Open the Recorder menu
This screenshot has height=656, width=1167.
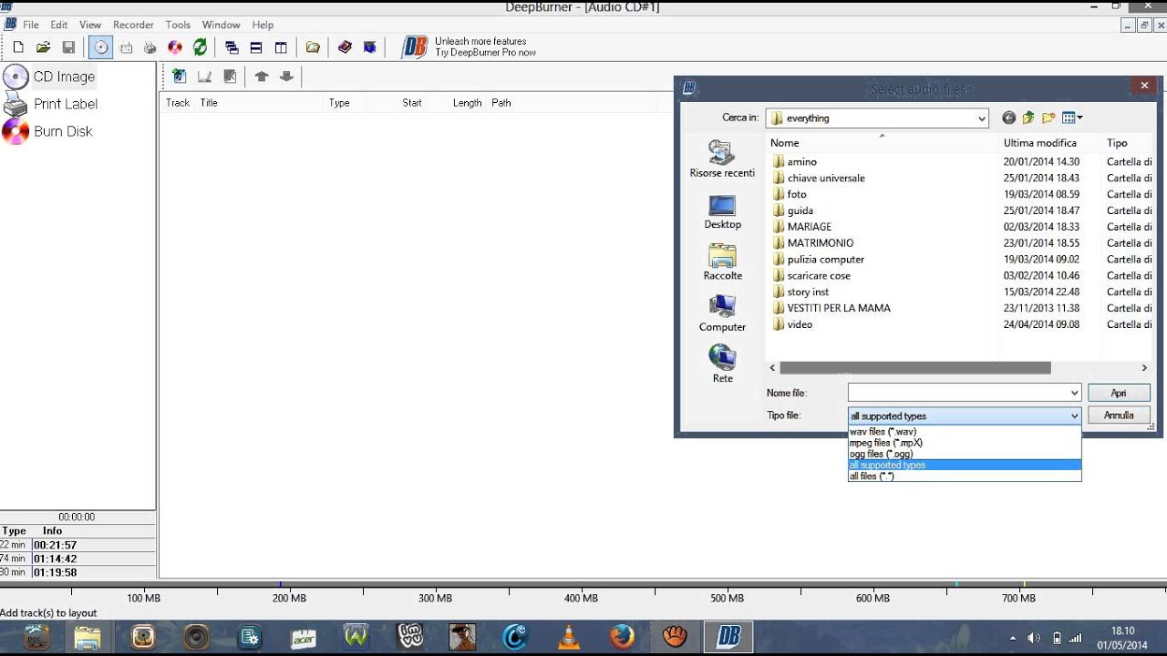(133, 25)
